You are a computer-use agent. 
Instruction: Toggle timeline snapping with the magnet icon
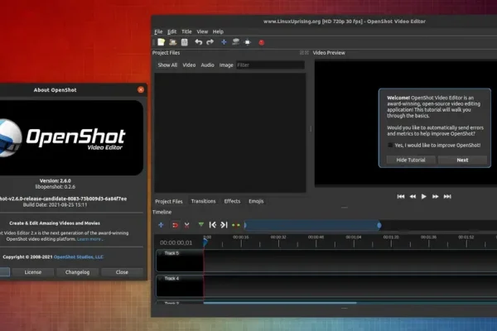click(175, 225)
